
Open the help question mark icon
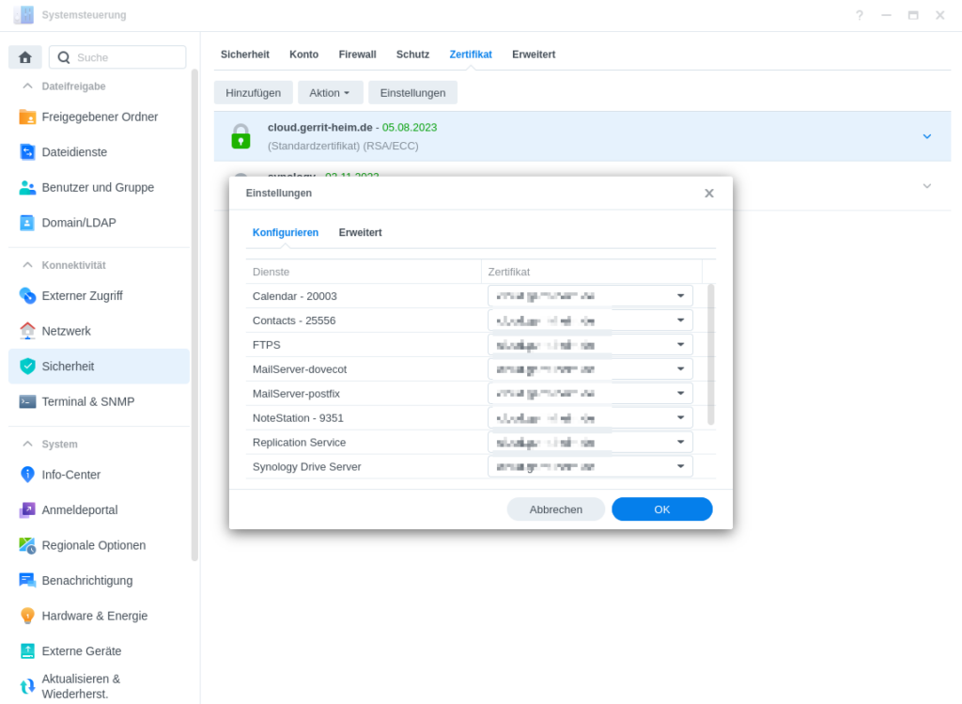(x=860, y=15)
